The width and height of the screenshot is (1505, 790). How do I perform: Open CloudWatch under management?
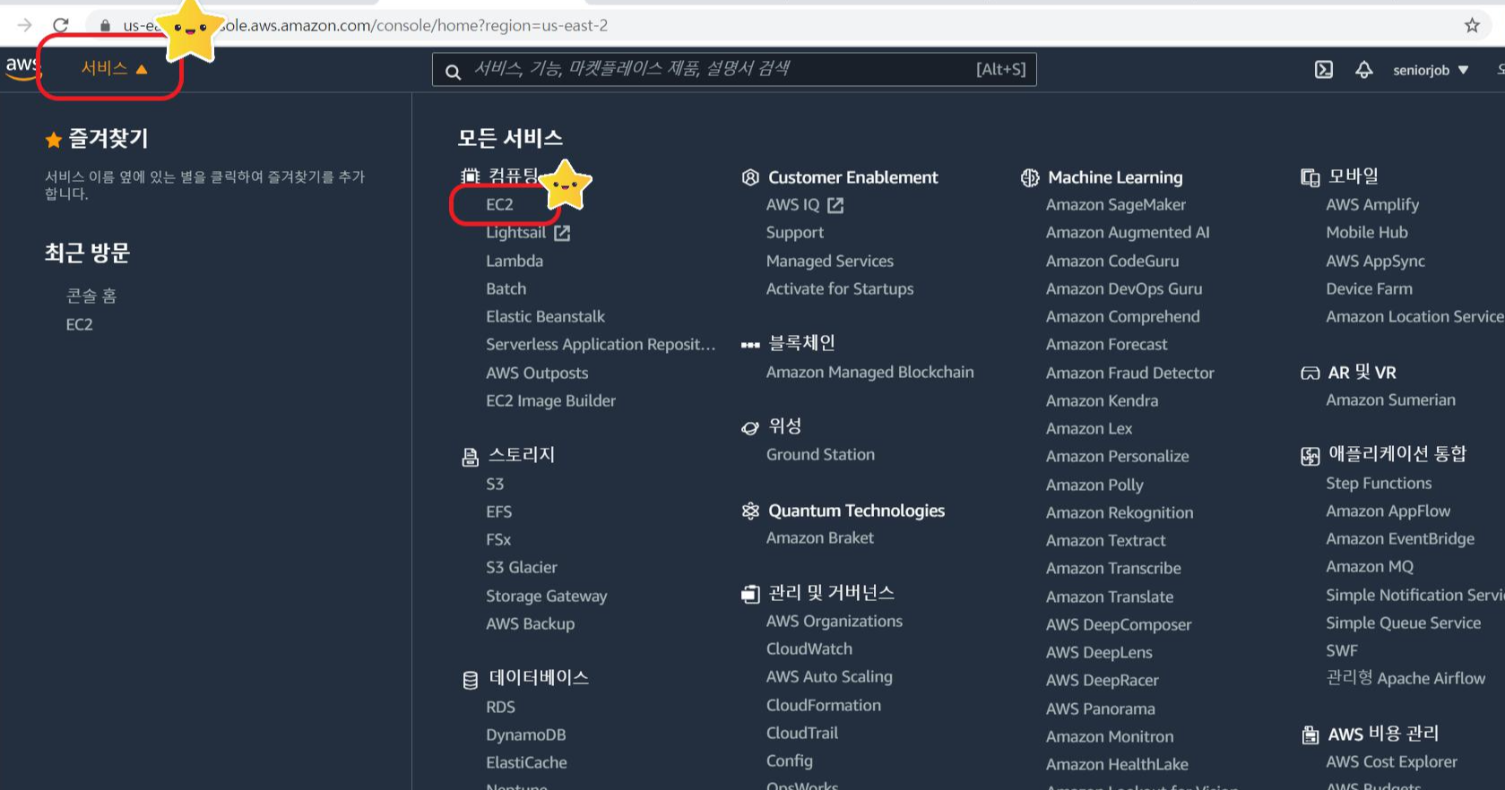(x=809, y=648)
